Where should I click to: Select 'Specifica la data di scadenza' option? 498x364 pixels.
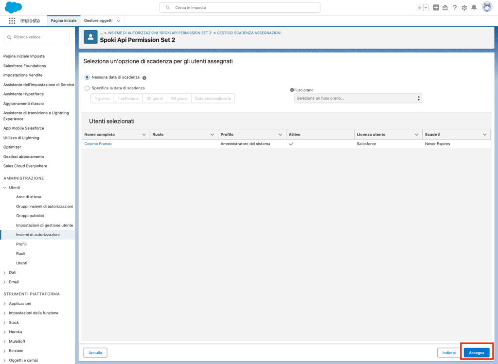click(x=87, y=88)
